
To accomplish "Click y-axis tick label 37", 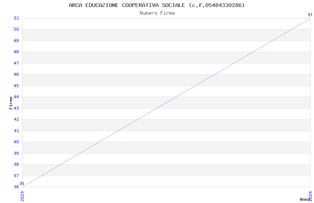I will (x=16, y=176).
